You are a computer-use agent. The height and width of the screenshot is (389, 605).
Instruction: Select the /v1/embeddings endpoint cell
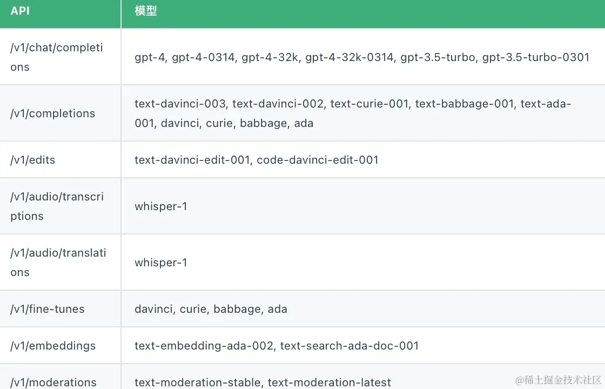pos(53,346)
